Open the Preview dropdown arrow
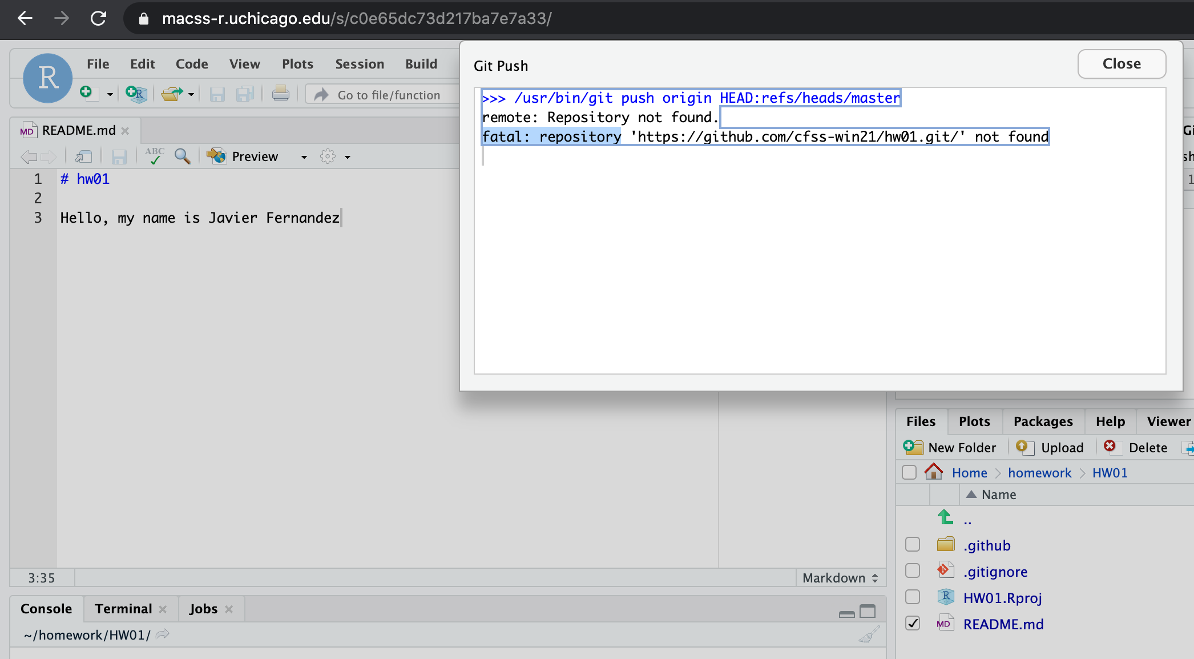The width and height of the screenshot is (1194, 659). [x=303, y=156]
